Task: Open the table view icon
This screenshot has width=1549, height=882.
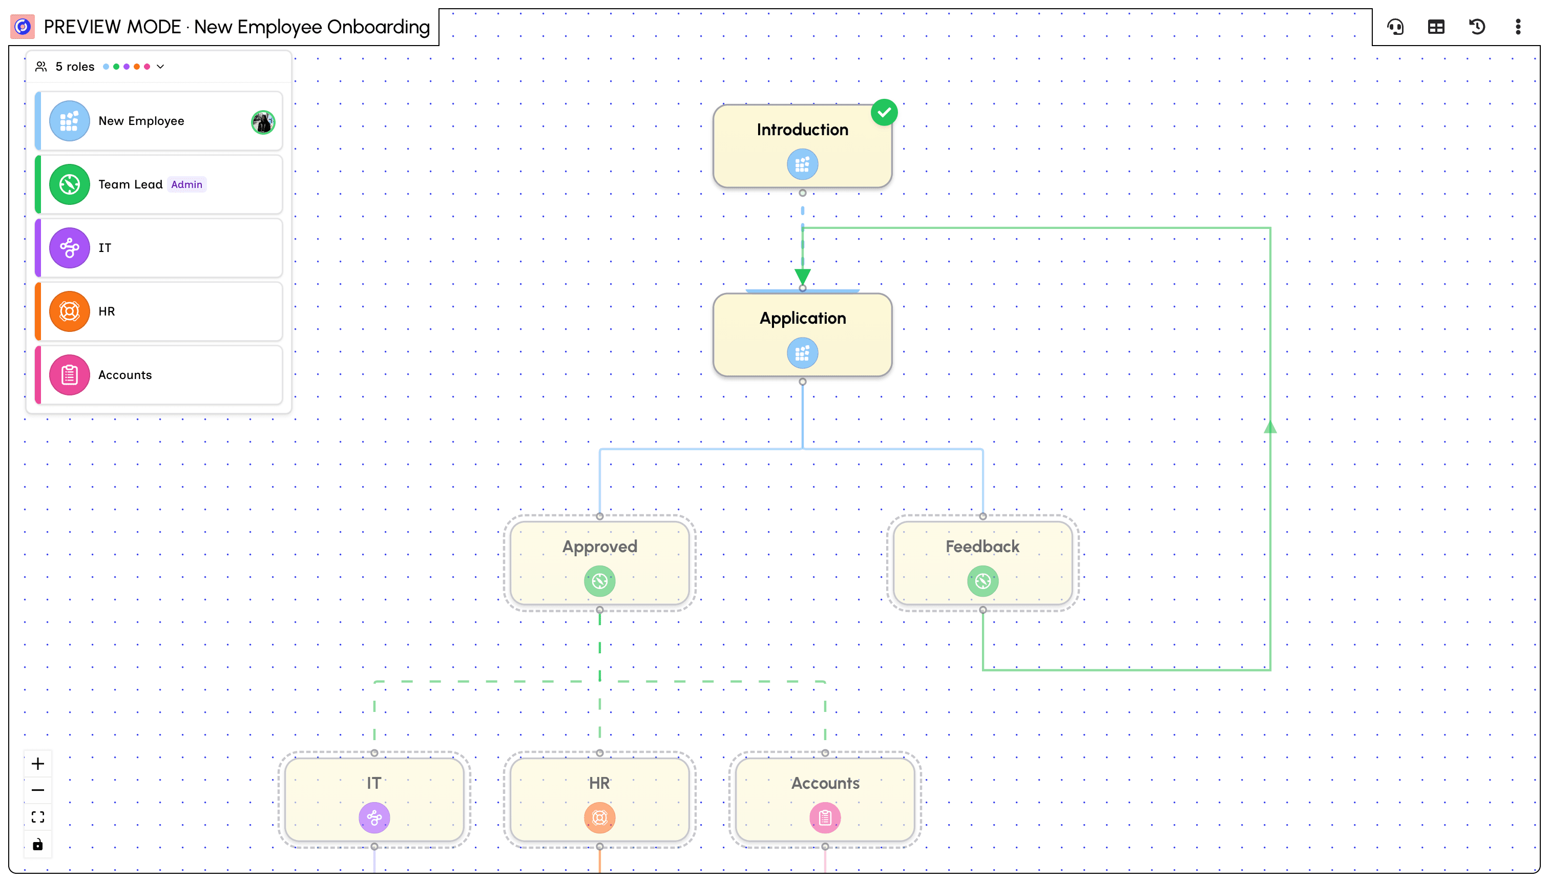Action: [1436, 27]
